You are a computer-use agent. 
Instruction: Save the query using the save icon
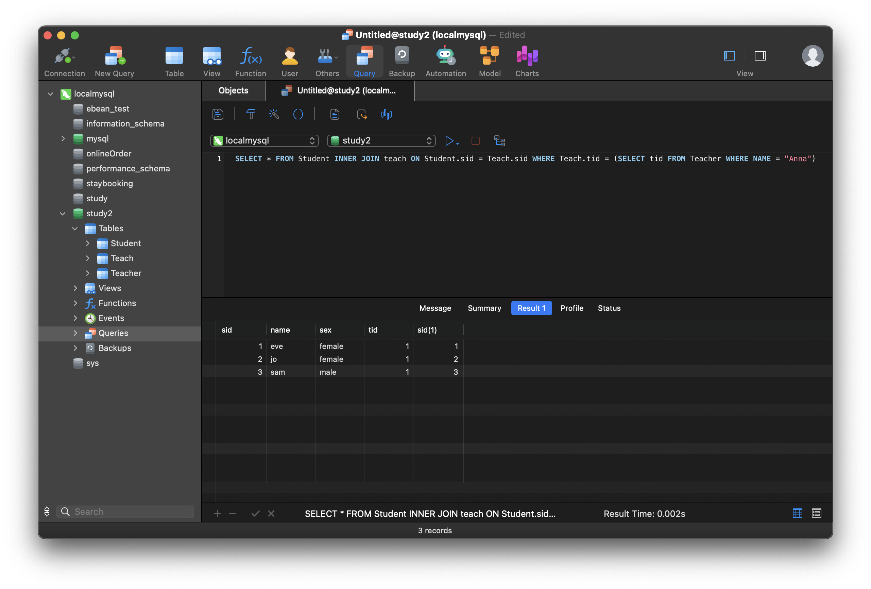218,114
